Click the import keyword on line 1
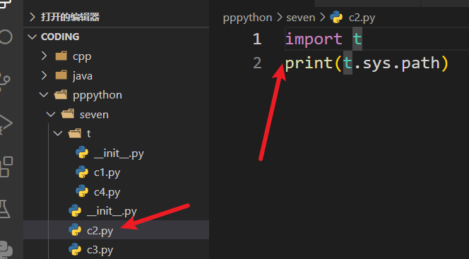The height and width of the screenshot is (259, 469). tap(314, 39)
